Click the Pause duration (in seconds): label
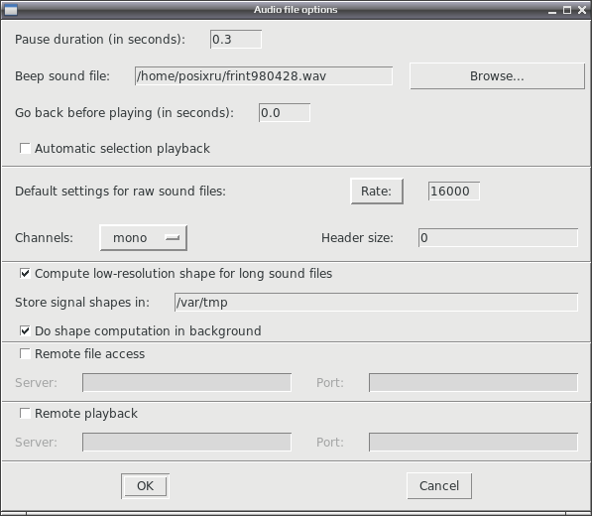This screenshot has width=592, height=516. coord(100,40)
